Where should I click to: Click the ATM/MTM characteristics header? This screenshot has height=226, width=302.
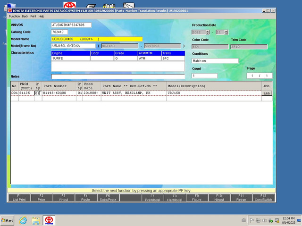point(150,53)
